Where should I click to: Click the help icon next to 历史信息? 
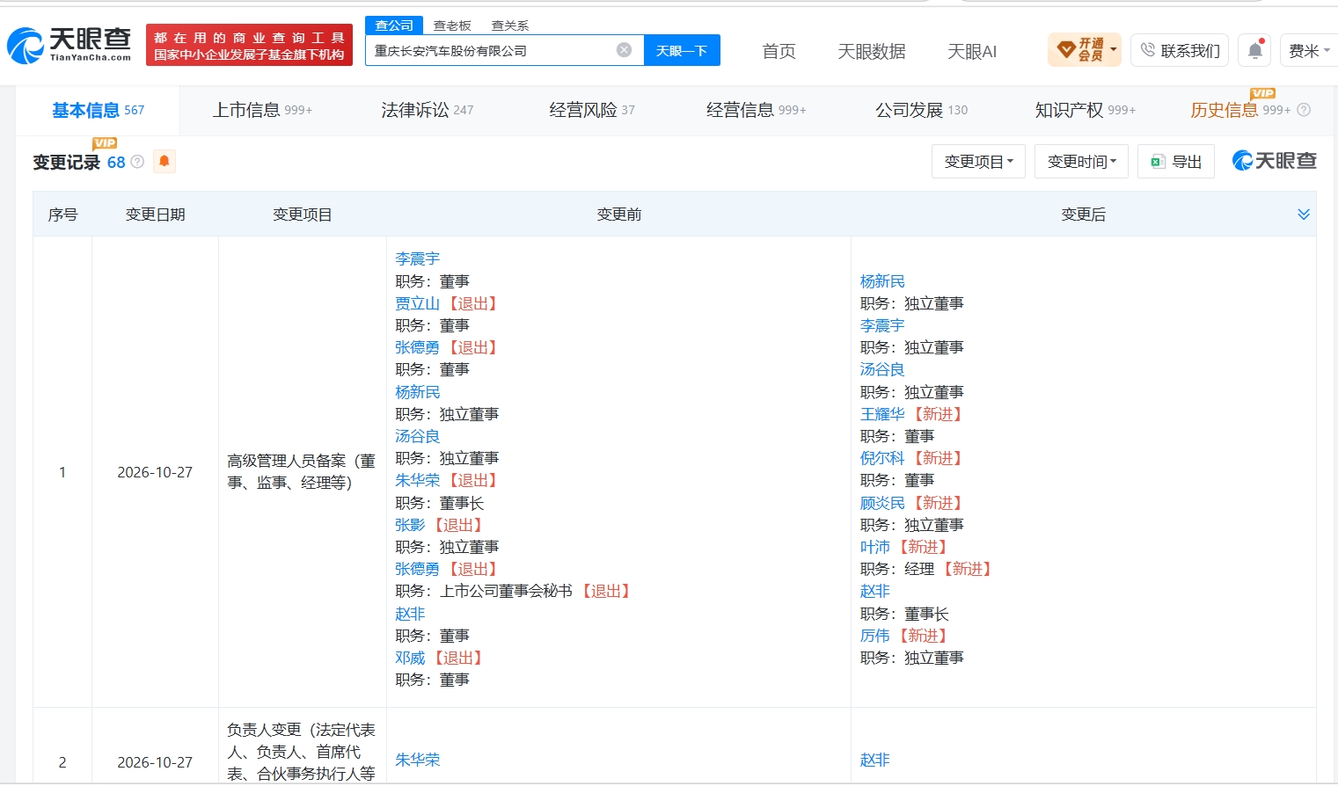click(1304, 110)
